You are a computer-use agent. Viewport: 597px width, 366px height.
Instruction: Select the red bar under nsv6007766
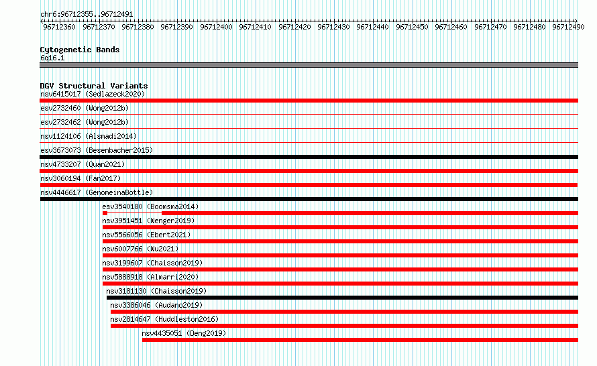tap(340, 255)
